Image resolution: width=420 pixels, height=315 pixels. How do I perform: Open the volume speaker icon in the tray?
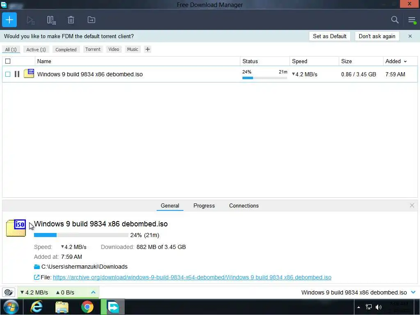pos(379,307)
